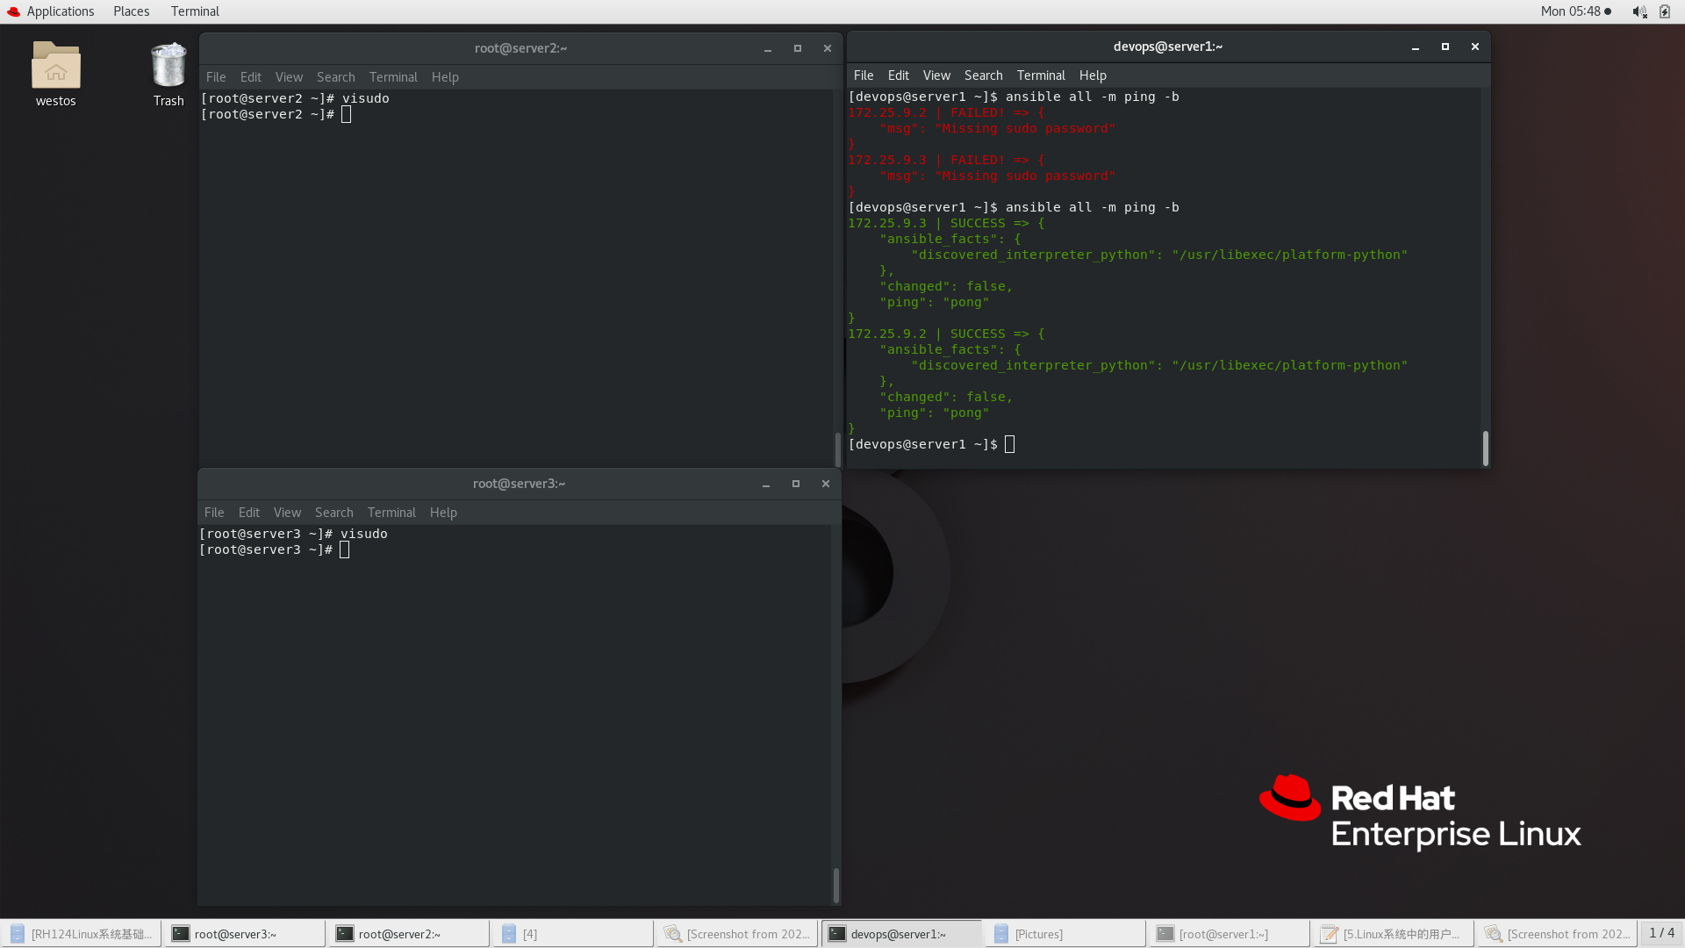Open the westos home folder icon

[55, 67]
